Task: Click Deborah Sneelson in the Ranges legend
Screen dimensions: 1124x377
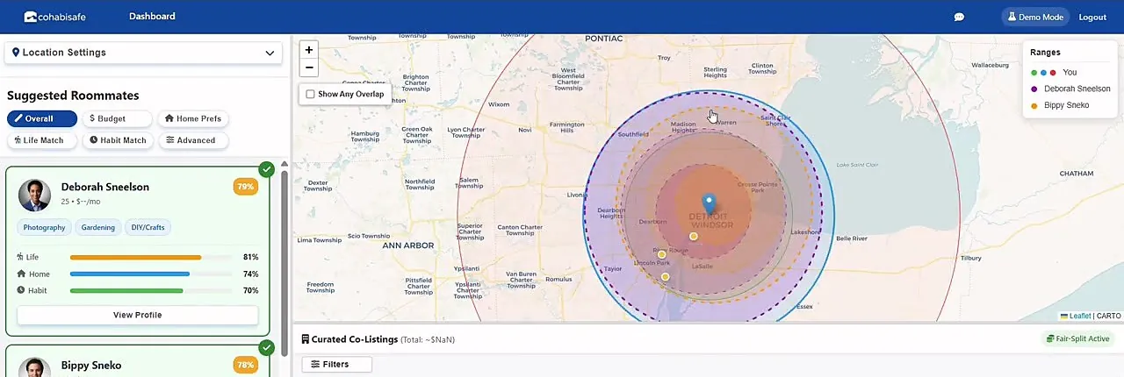Action: pos(1077,89)
